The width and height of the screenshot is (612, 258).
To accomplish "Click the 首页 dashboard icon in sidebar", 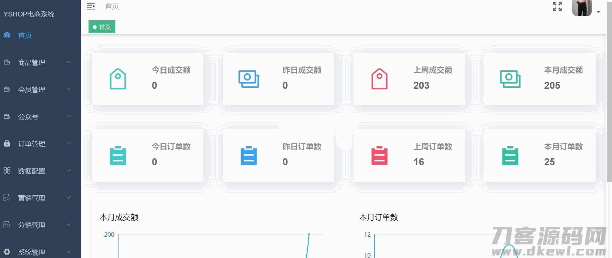I will tap(7, 35).
